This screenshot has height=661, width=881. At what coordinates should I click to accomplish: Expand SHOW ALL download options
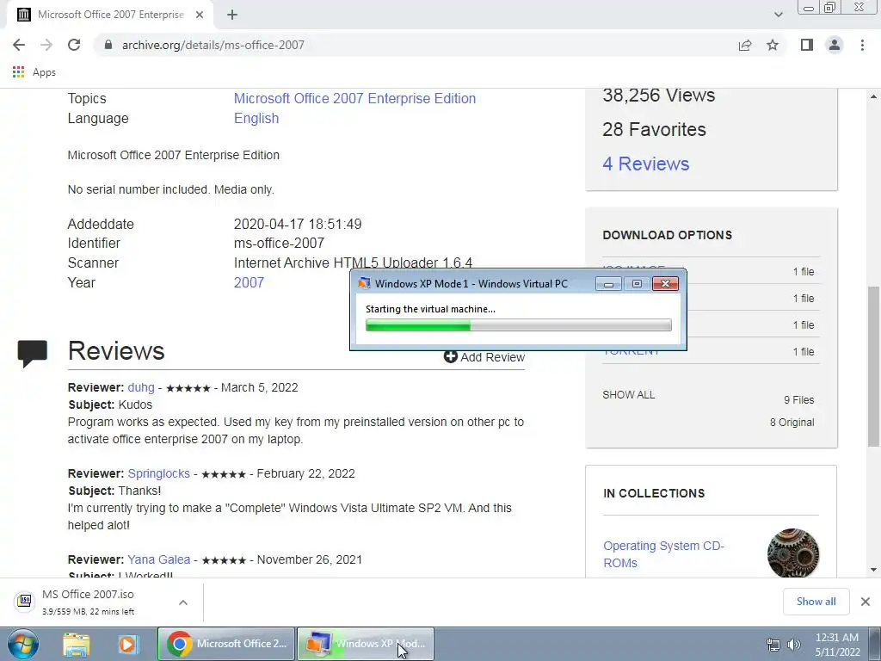pyautogui.click(x=629, y=394)
